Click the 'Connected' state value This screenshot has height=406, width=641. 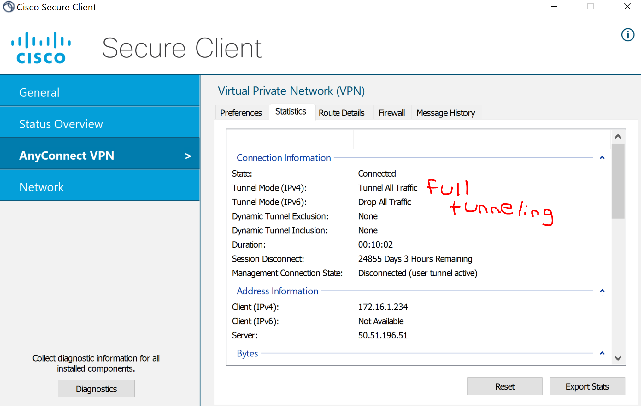[x=377, y=174]
